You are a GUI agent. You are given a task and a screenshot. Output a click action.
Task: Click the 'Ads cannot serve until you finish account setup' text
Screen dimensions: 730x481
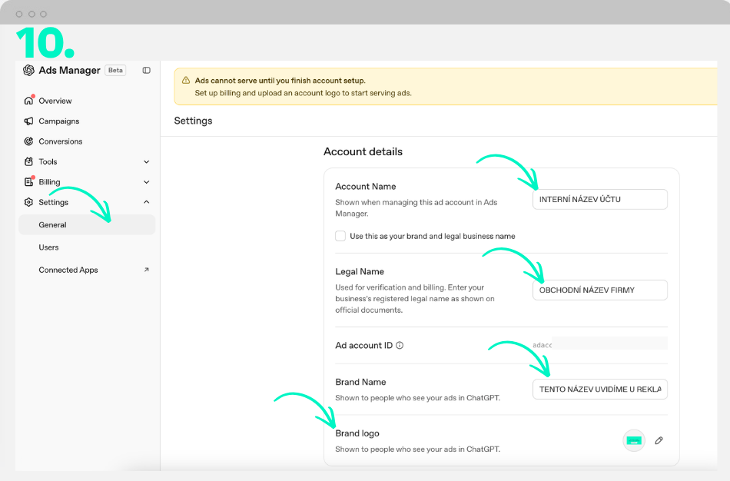pos(280,81)
